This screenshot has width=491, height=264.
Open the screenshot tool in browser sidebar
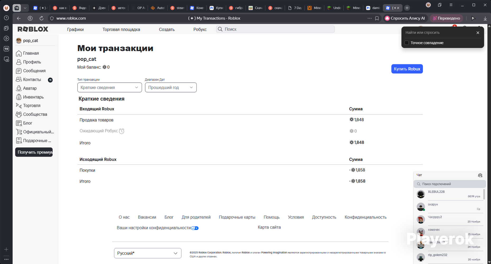point(6,59)
